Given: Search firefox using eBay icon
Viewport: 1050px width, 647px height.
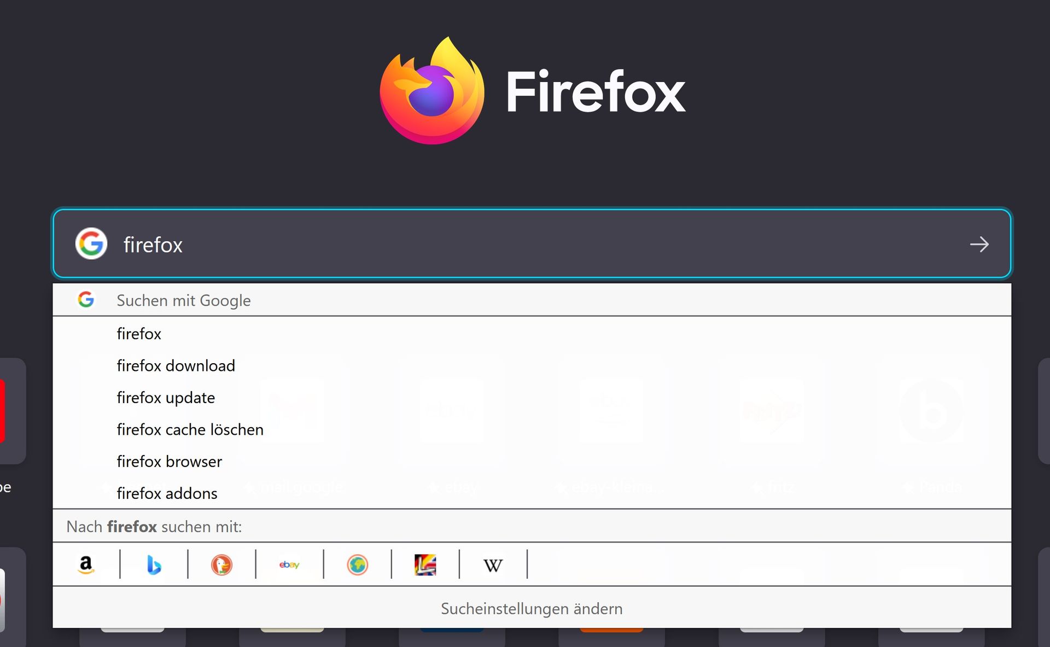Looking at the screenshot, I should click(289, 564).
